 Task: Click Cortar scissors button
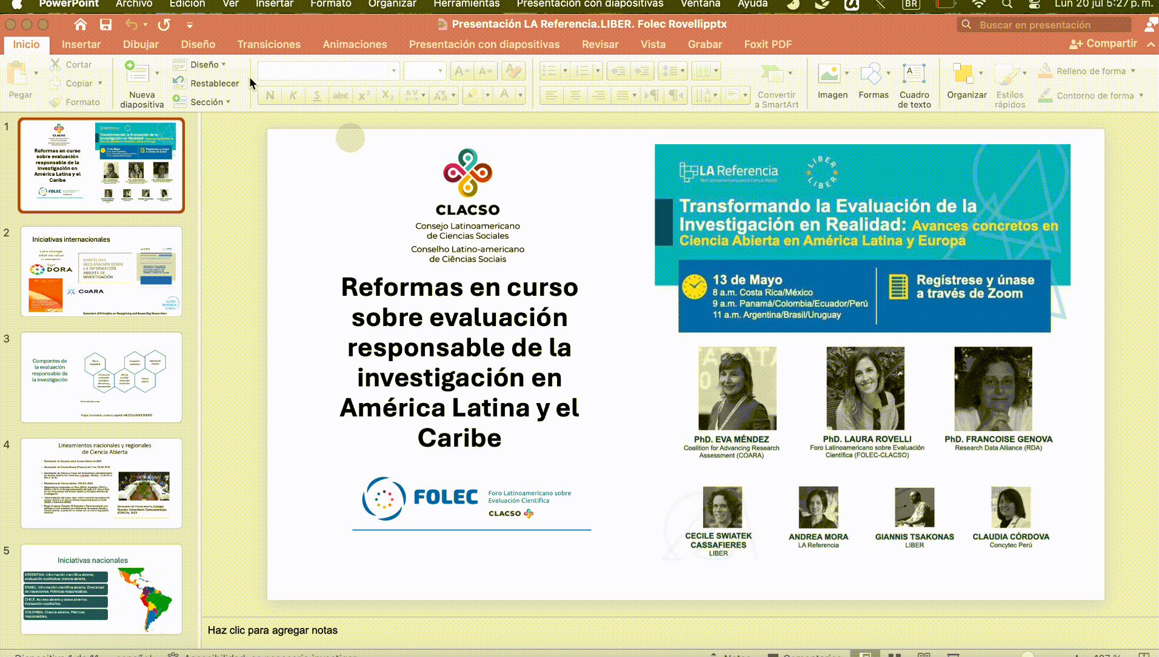pyautogui.click(x=71, y=64)
